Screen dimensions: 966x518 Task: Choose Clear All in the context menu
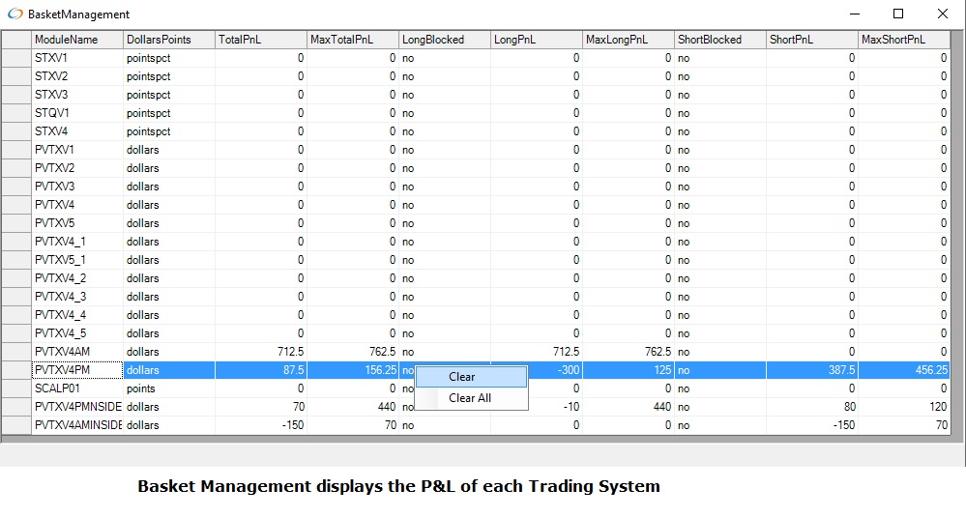pyautogui.click(x=471, y=398)
